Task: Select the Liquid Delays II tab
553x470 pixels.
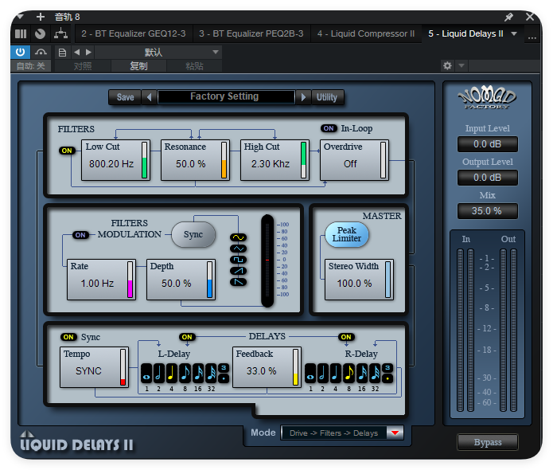Action: pyautogui.click(x=465, y=33)
